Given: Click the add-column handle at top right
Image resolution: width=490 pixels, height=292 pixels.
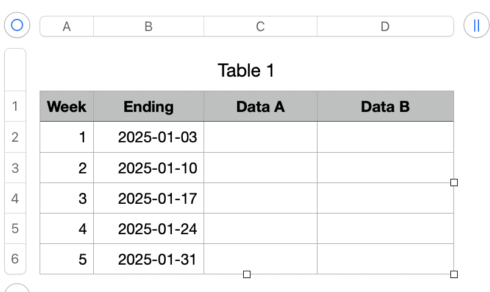Looking at the screenshot, I should (x=476, y=26).
